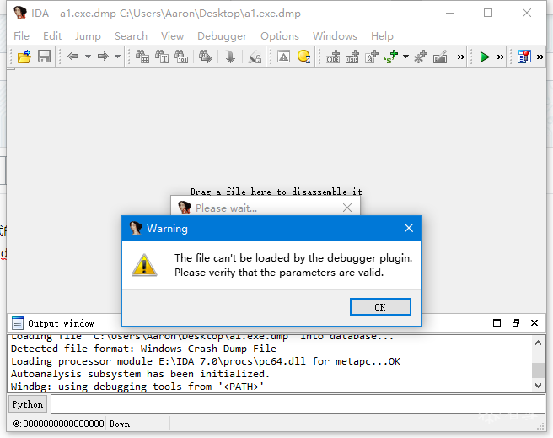Click the status bar address @:0000000000000000
This screenshot has width=553, height=438.
(58, 424)
